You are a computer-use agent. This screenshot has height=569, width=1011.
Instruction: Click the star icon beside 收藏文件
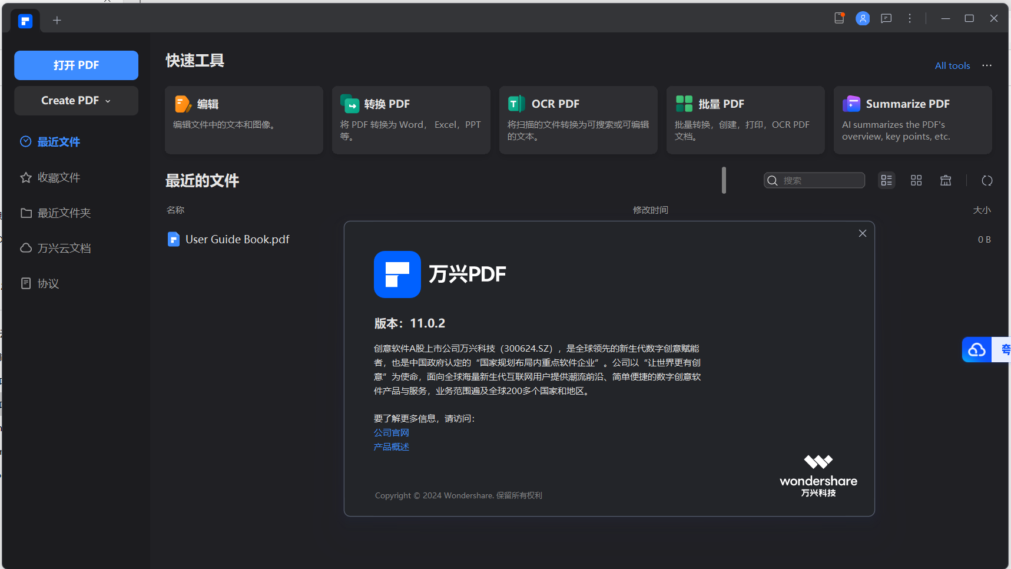[26, 177]
